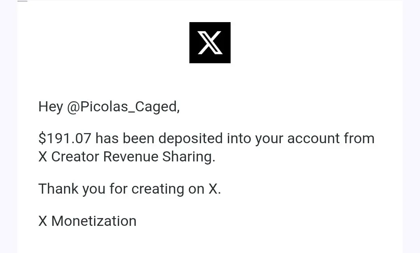Click the word "Monetization" in the signature
The height and width of the screenshot is (253, 420).
click(94, 221)
